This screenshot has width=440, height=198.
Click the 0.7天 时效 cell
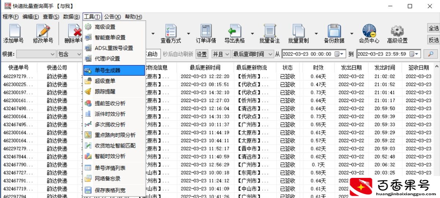tap(318, 164)
